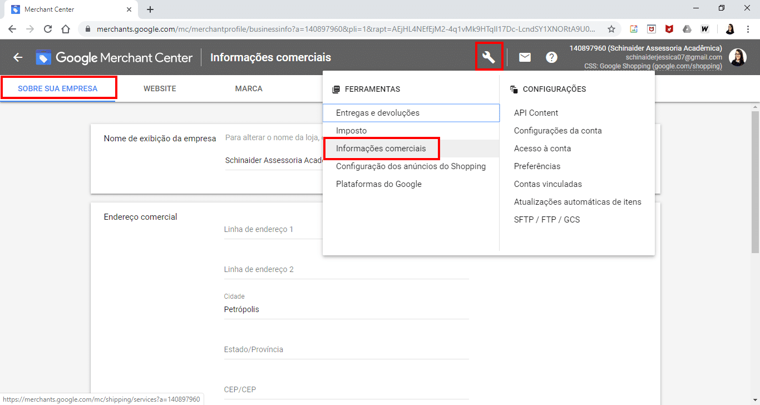Open the wrench tools menu icon
Image resolution: width=760 pixels, height=405 pixels.
tap(489, 57)
